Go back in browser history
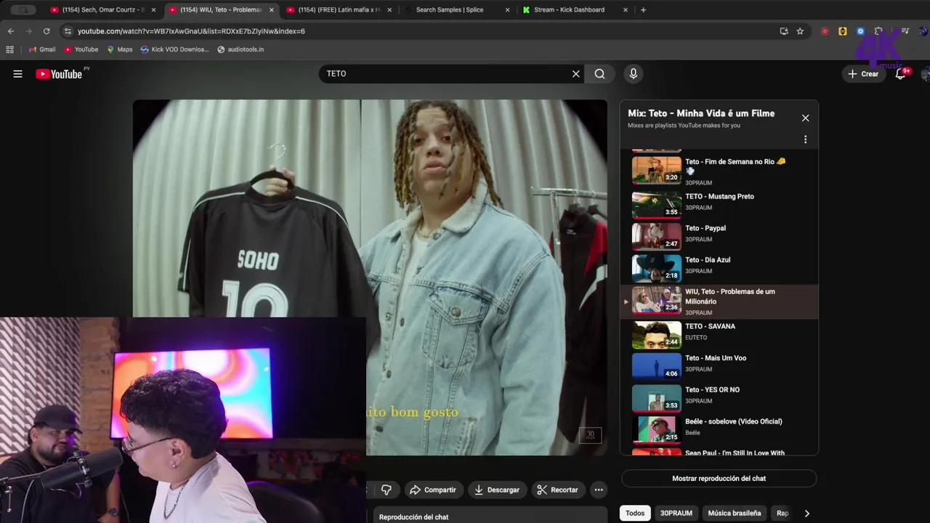The width and height of the screenshot is (930, 523). coord(11,31)
